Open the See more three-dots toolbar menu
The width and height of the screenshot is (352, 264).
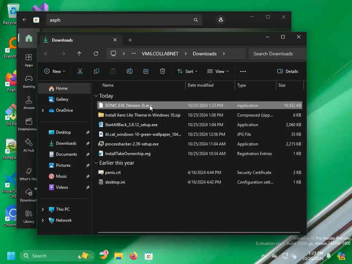coord(243,71)
